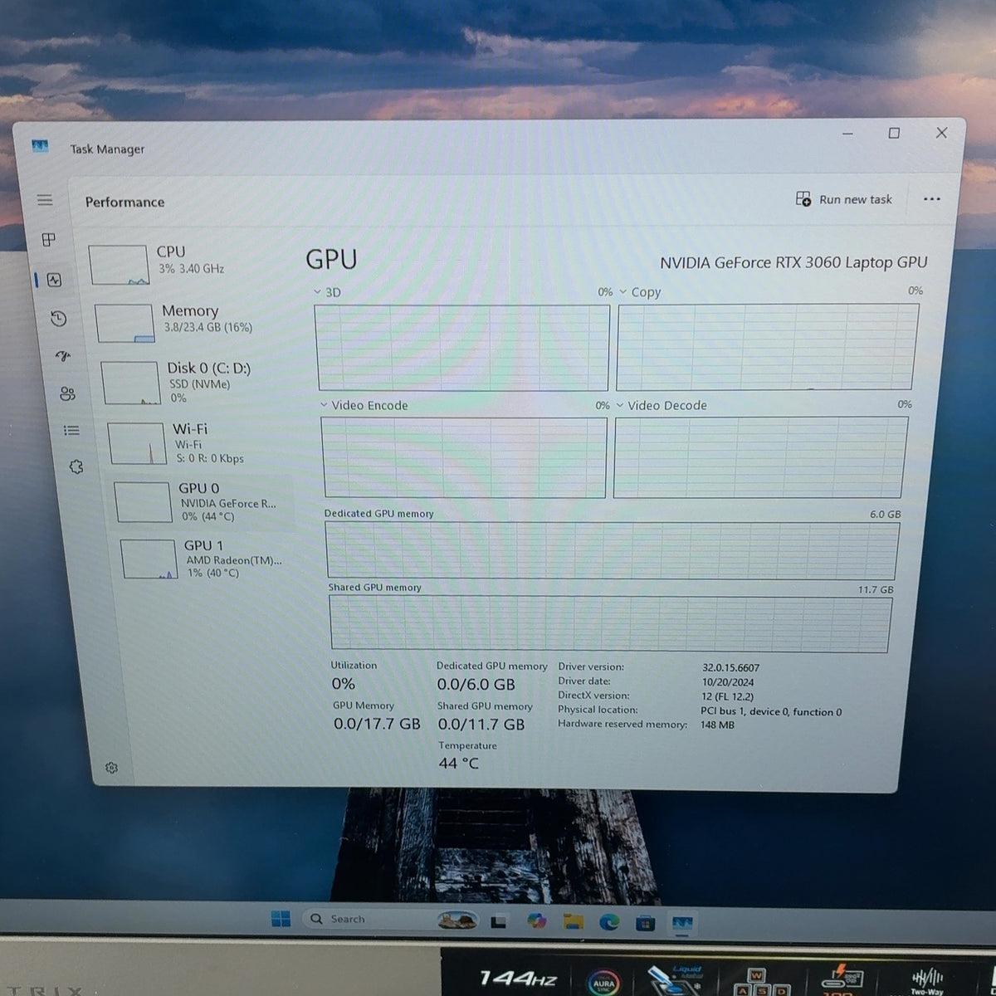Open Microsoft Store from the taskbar
Image resolution: width=996 pixels, height=996 pixels.
coord(645,922)
